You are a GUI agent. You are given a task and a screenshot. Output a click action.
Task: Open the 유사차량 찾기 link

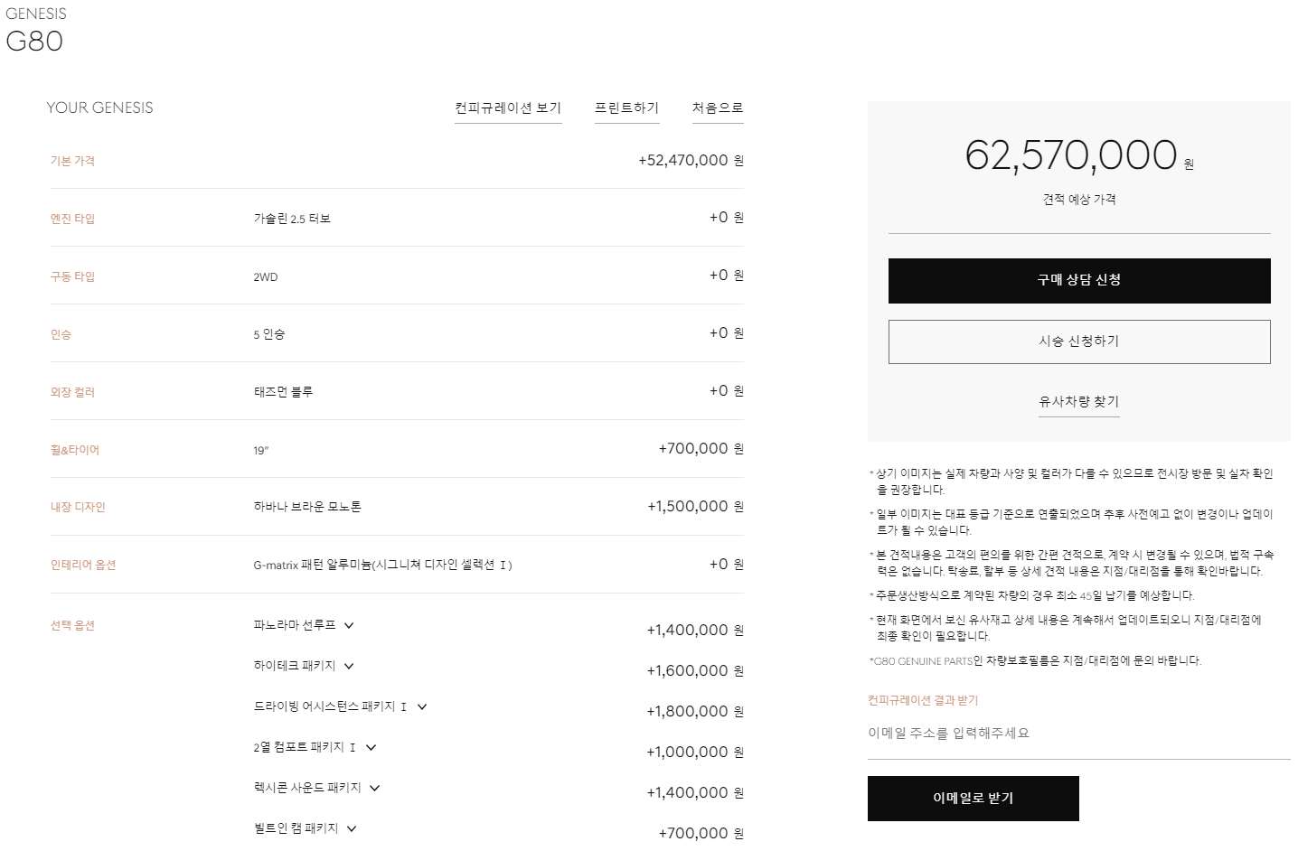[1079, 402]
